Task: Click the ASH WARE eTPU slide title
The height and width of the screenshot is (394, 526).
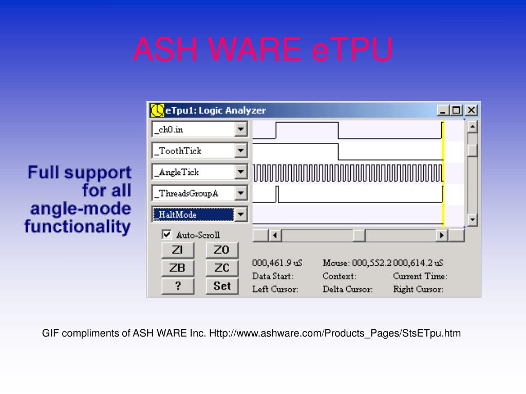Action: pos(262,49)
